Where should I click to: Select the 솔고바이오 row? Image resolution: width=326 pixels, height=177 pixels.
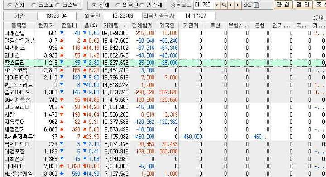pyautogui.click(x=164, y=92)
